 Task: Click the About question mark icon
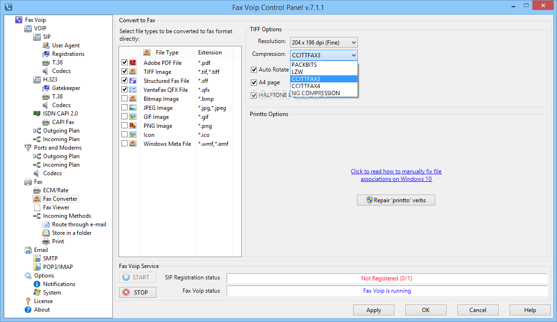coord(27,310)
